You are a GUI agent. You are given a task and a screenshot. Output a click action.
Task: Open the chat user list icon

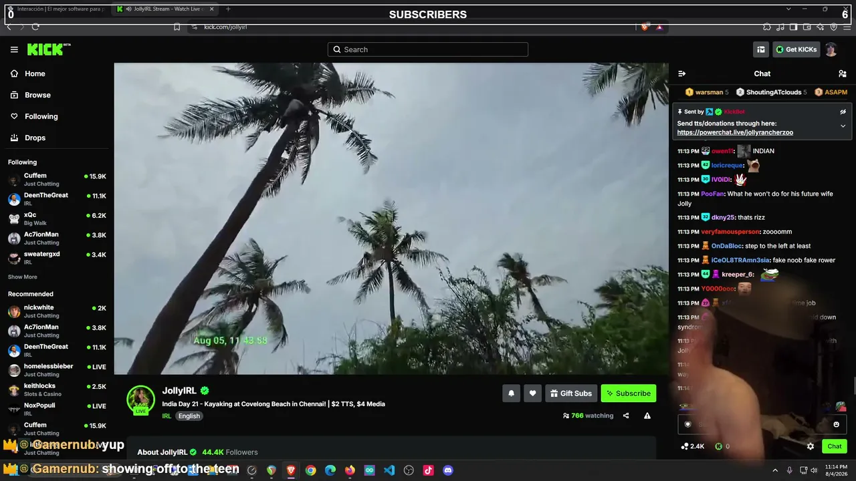[842, 73]
